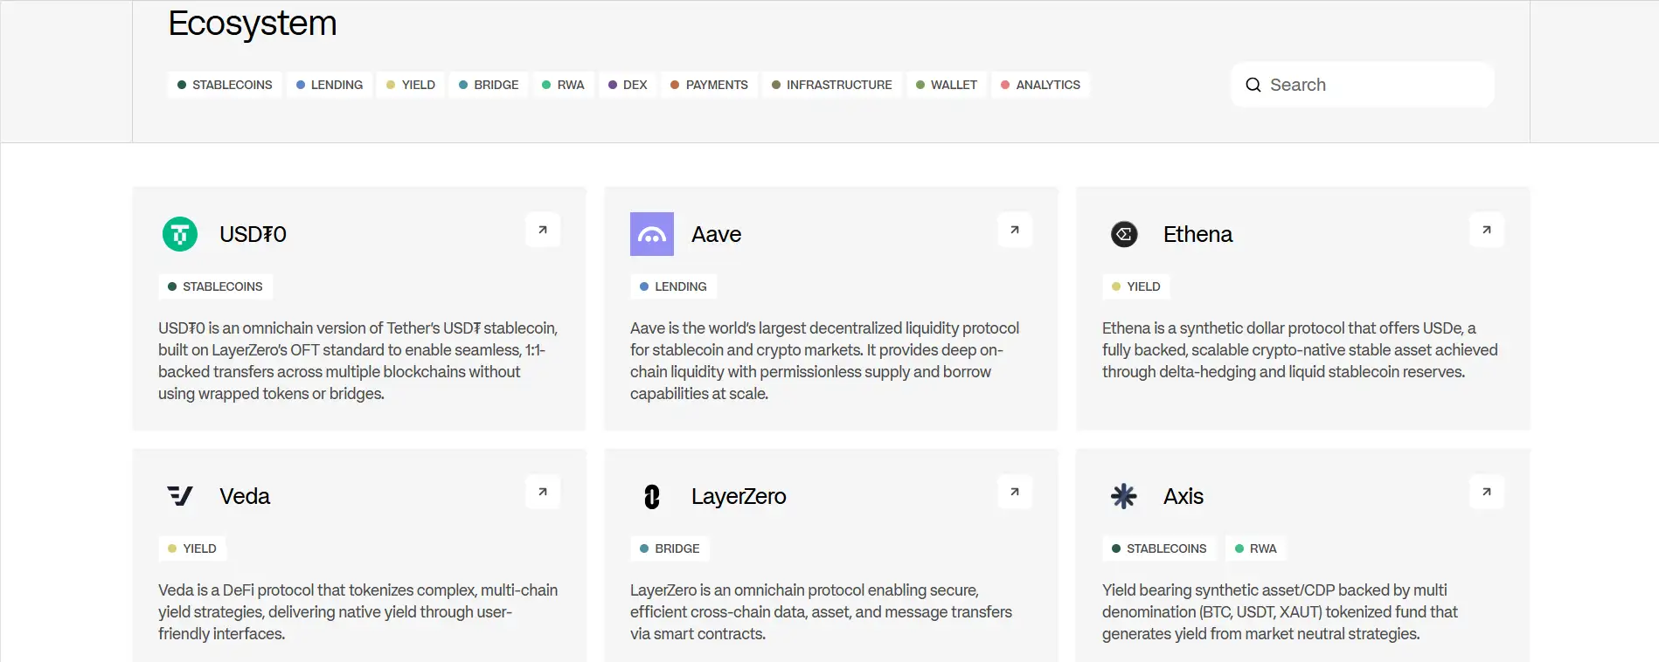Click the Axis asterisk logo
This screenshot has height=662, width=1659.
(1124, 496)
